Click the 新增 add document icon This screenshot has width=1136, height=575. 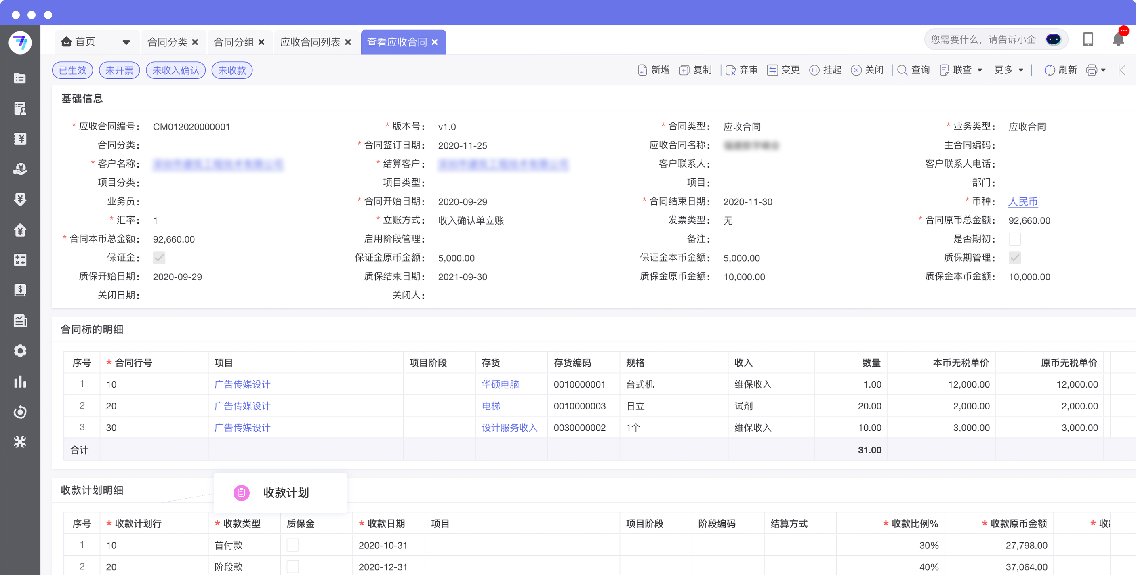pyautogui.click(x=642, y=70)
